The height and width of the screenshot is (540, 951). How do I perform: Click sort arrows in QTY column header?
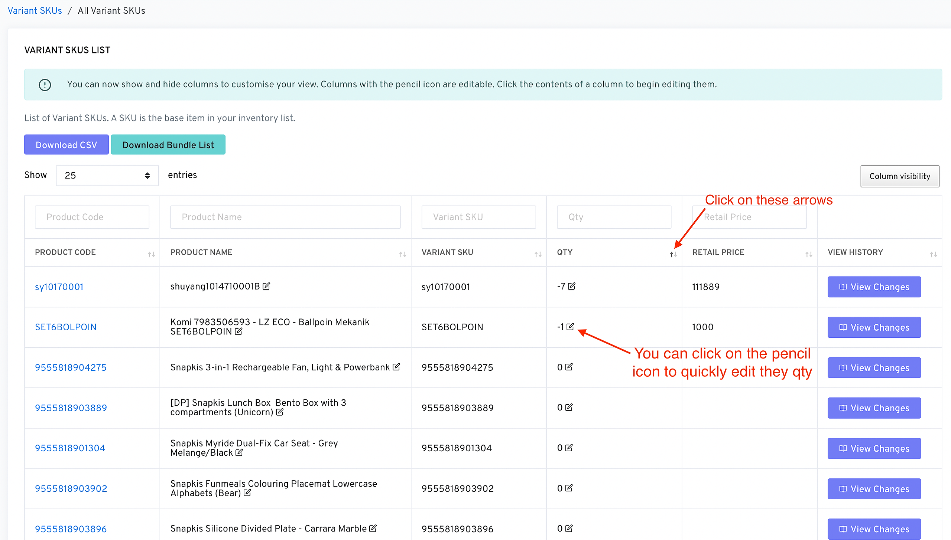(673, 254)
